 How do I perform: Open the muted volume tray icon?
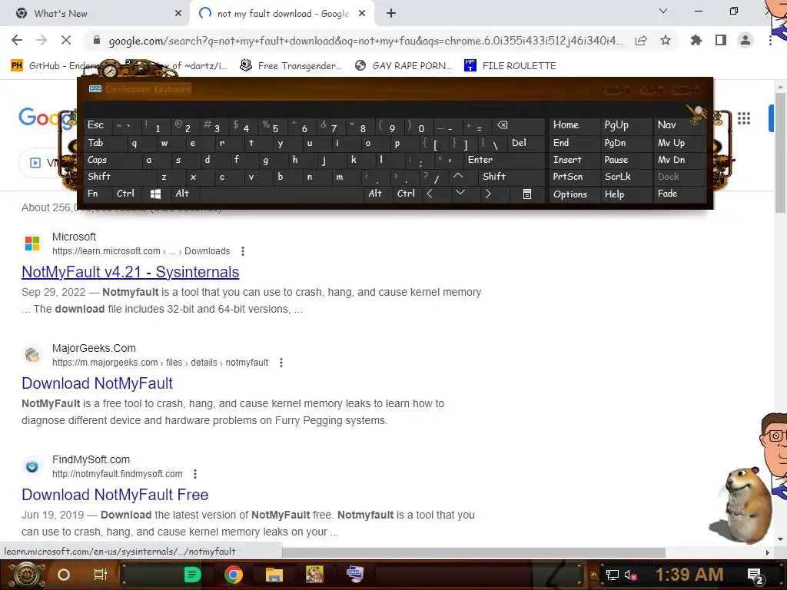pos(631,575)
